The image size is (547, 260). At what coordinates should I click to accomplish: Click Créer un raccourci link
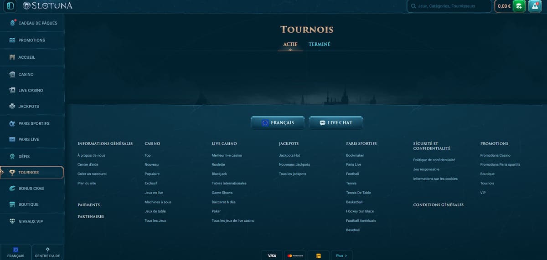(92, 174)
